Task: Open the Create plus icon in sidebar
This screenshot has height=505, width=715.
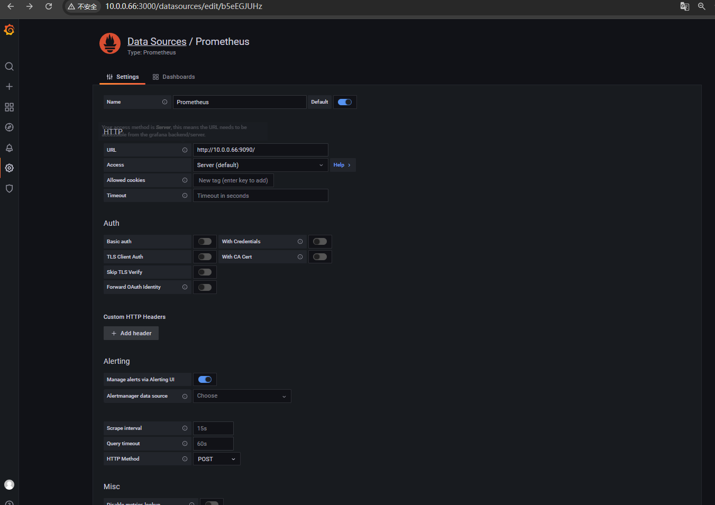Action: [9, 87]
